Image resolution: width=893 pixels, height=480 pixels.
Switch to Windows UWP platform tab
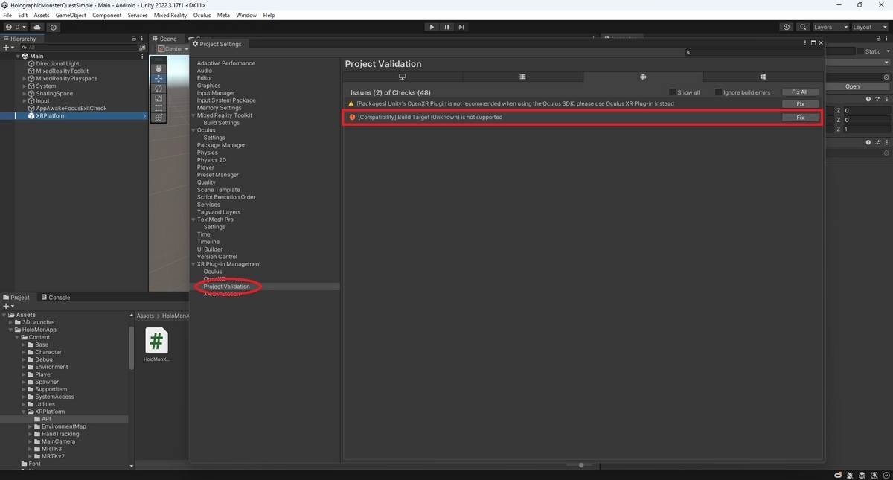click(763, 77)
